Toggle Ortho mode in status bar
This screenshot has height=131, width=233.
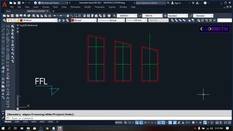pyautogui.click(x=141, y=123)
